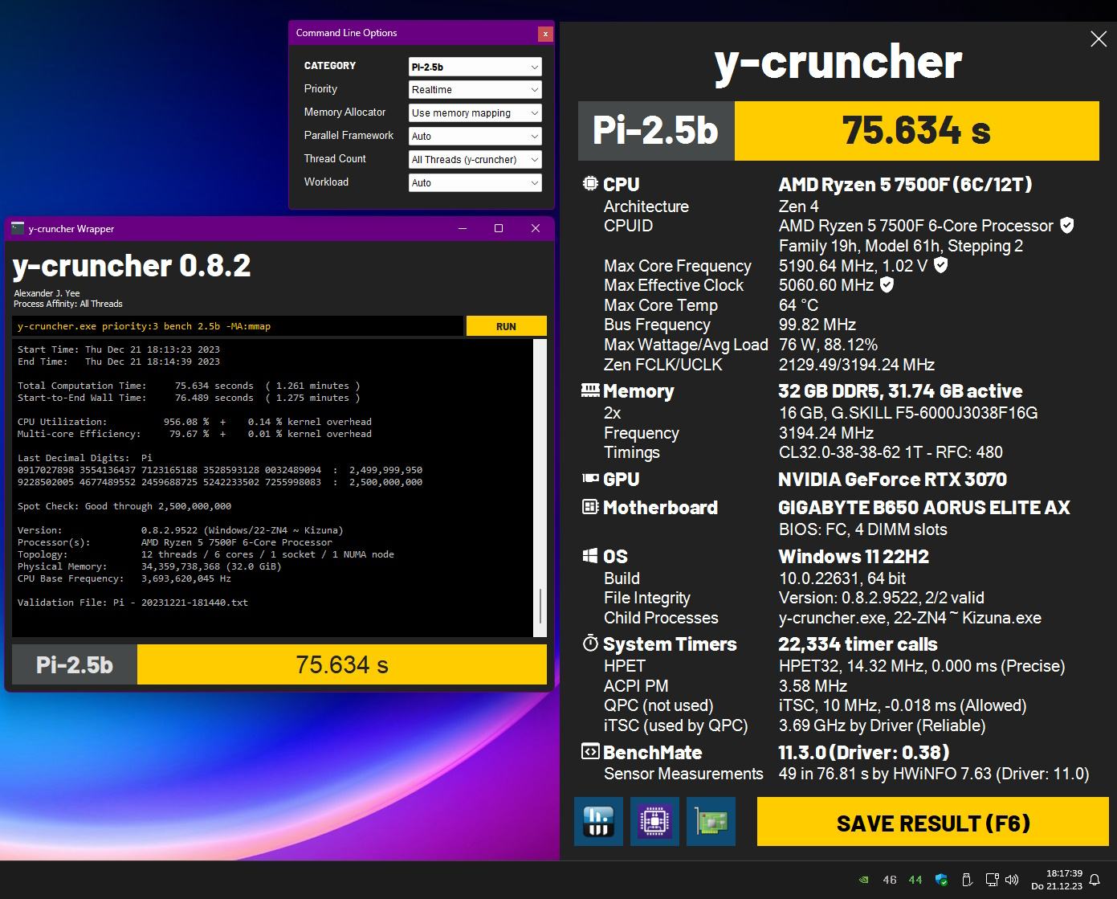
Task: Click the 5190.64 MHz, 1.02 V value
Action: coord(854,265)
